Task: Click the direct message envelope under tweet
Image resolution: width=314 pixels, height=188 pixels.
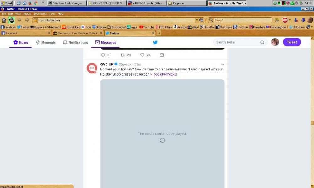Action: tap(162, 55)
